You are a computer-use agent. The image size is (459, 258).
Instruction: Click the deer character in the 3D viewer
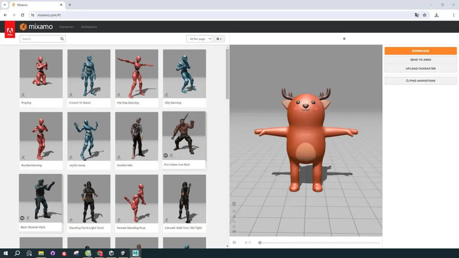click(x=306, y=140)
